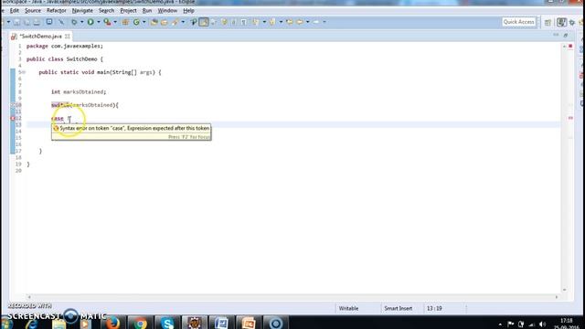585x329 pixels.
Task: Toggle Skip All Breakpoints in the toolbar
Action: pos(61,22)
